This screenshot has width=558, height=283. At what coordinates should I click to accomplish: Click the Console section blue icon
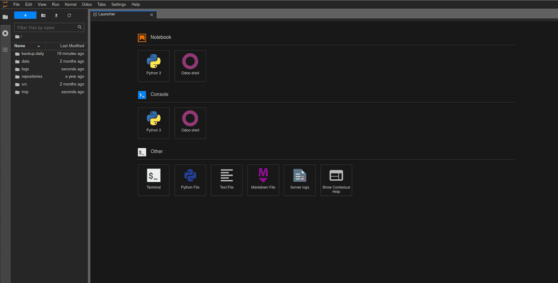[x=142, y=95]
